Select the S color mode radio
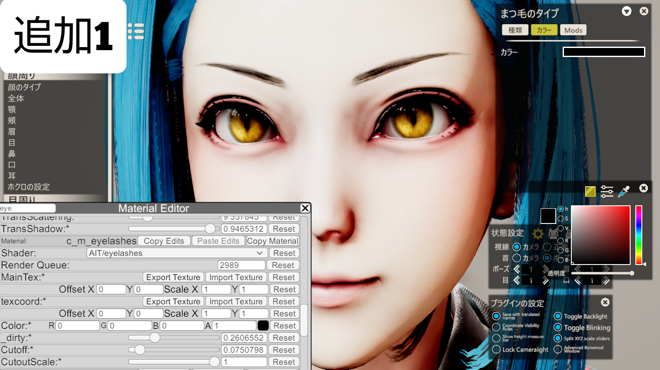Viewport: 660px width, 370px height. click(x=561, y=218)
